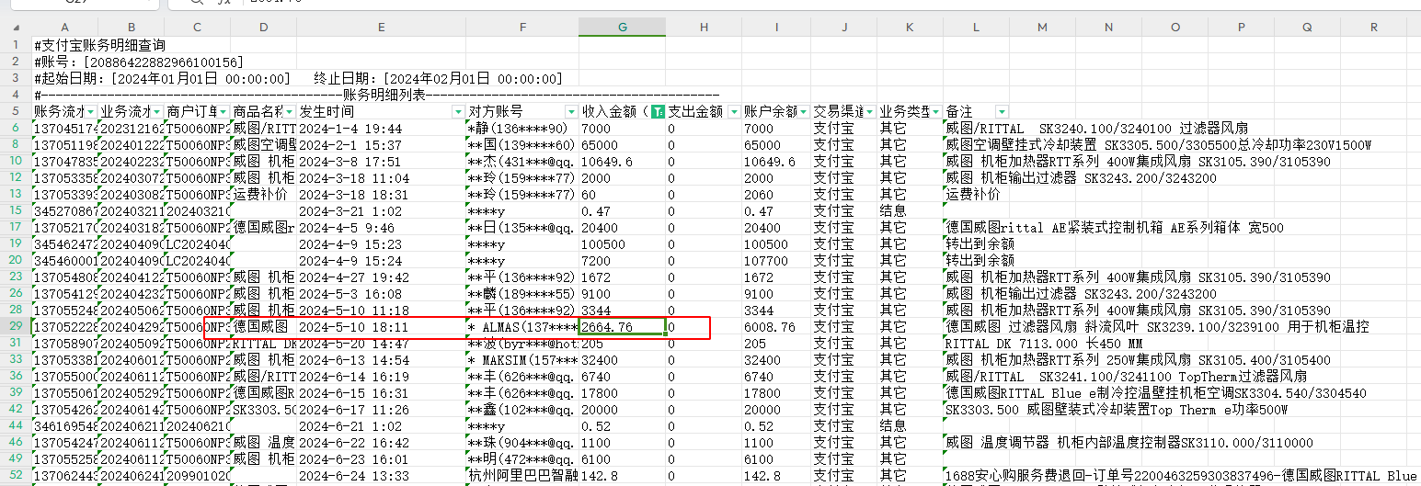Select column L header
This screenshot has width=1421, height=486.
(x=976, y=28)
